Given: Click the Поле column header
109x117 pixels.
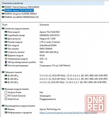Looking at the screenshot, I should pyautogui.click(x=5, y=25).
